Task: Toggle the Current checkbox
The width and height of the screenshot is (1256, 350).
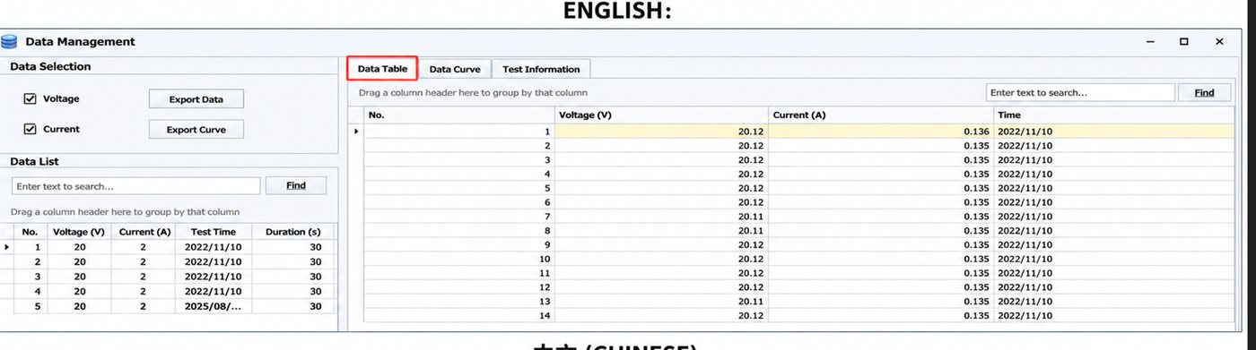Action: (30, 129)
